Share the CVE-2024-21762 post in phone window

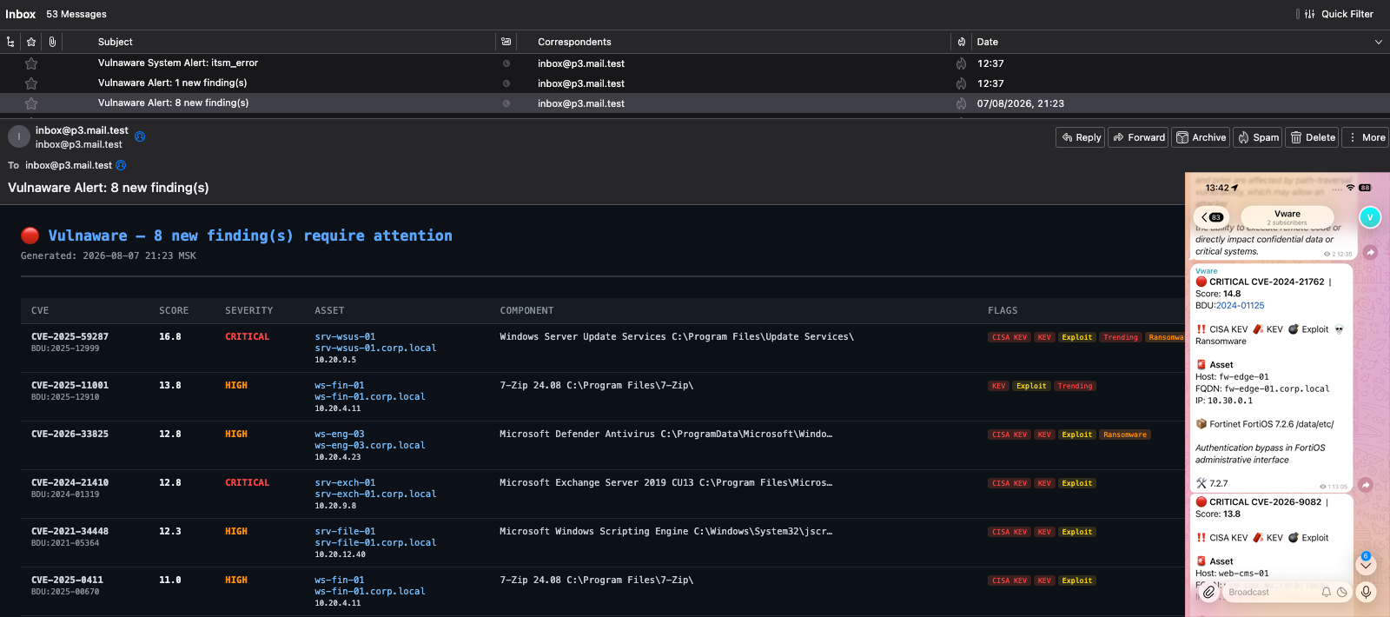[x=1366, y=485]
